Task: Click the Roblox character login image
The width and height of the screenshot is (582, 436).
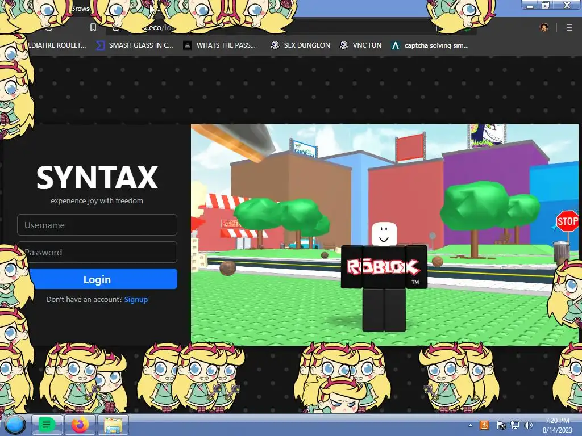Action: 385,234
